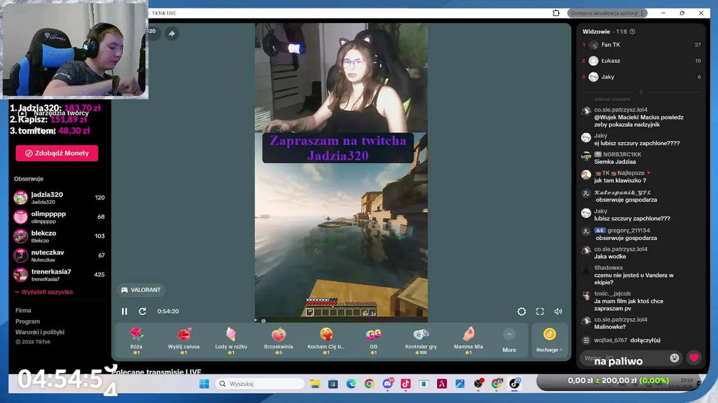Send the Wyślij całusa lips gift
Viewport: 718px width, 403px height.
coord(183,341)
